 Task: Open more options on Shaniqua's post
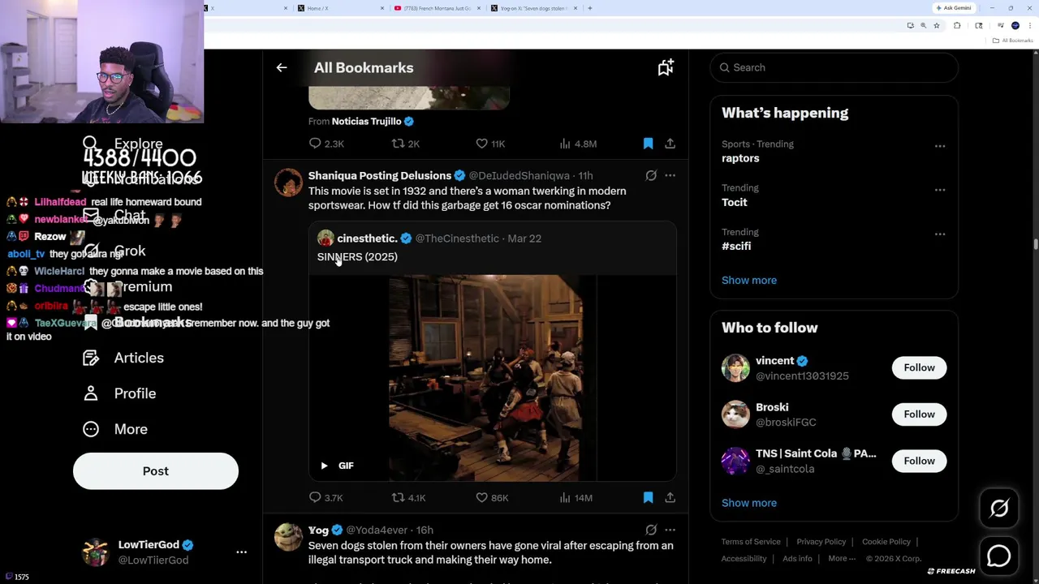click(670, 175)
